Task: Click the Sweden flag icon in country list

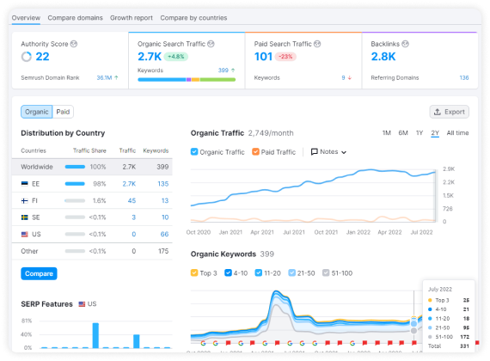Action: pyautogui.click(x=24, y=217)
